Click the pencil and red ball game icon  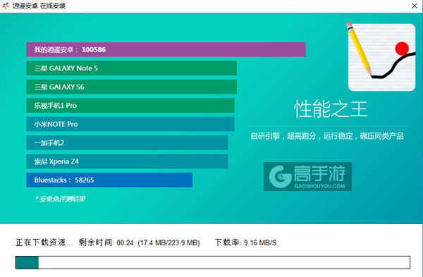point(381,57)
